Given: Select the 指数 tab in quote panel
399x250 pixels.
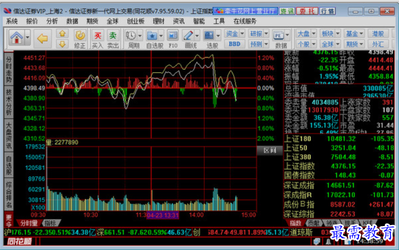Looking at the screenshot, I should 295,223.
